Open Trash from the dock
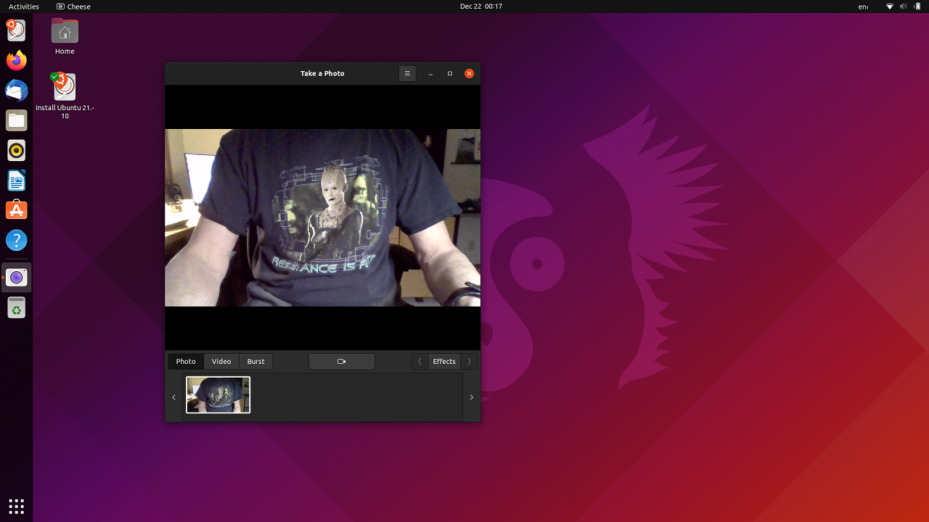This screenshot has width=929, height=522. click(16, 308)
